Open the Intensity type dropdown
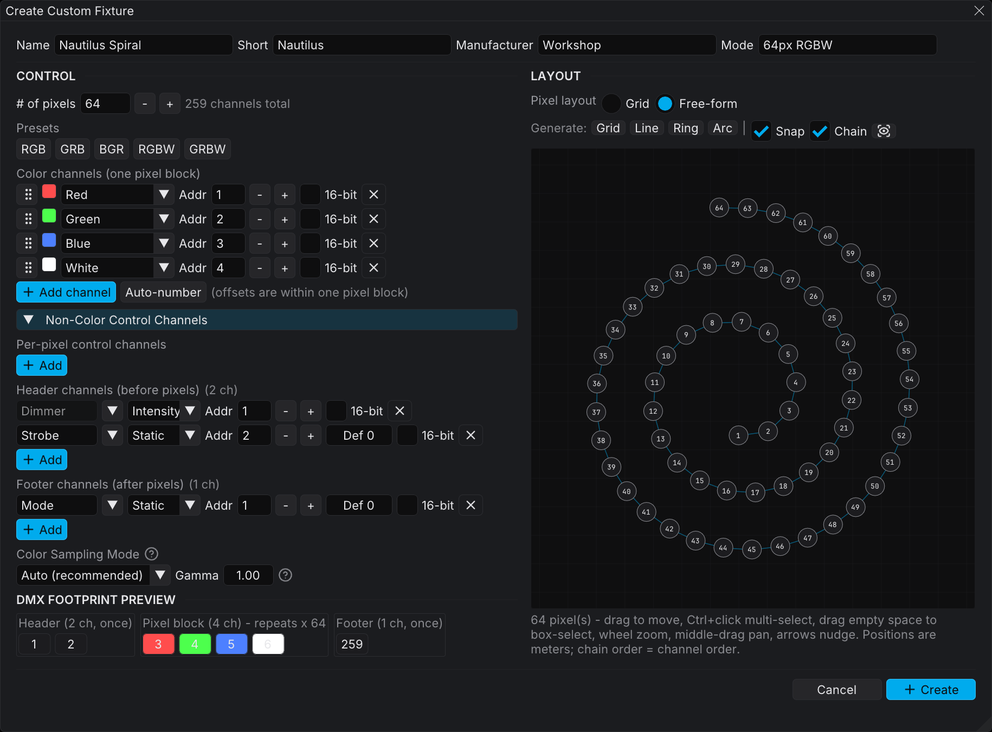Image resolution: width=992 pixels, height=732 pixels. 164,411
